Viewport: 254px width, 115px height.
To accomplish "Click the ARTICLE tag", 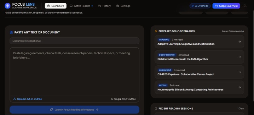I will coord(163,85).
